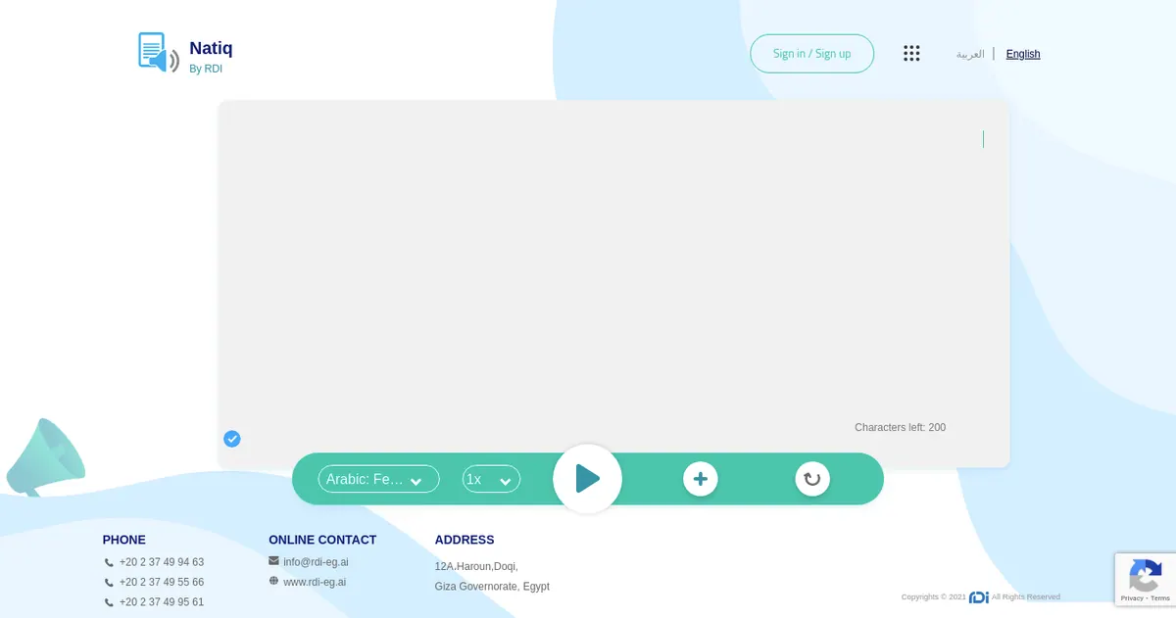Click the Characters left: 200 counter
This screenshot has width=1176, height=618.
(x=900, y=427)
